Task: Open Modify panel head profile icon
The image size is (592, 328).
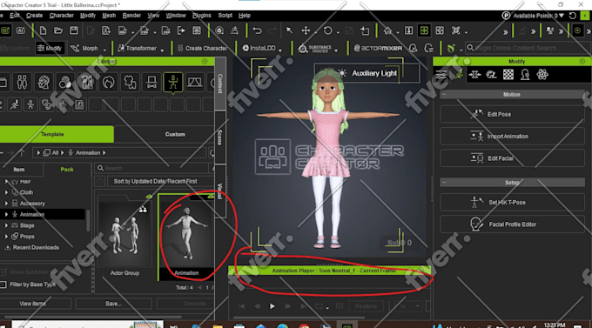Action: click(x=525, y=75)
